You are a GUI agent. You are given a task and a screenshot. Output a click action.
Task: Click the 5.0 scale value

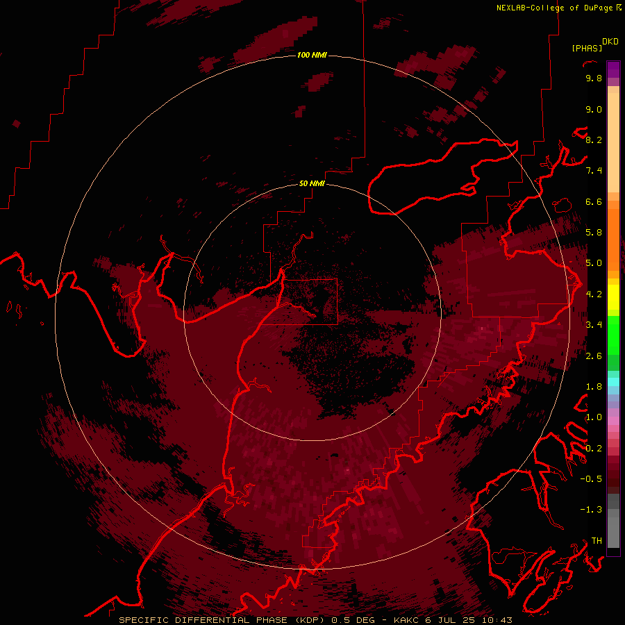pyautogui.click(x=594, y=263)
